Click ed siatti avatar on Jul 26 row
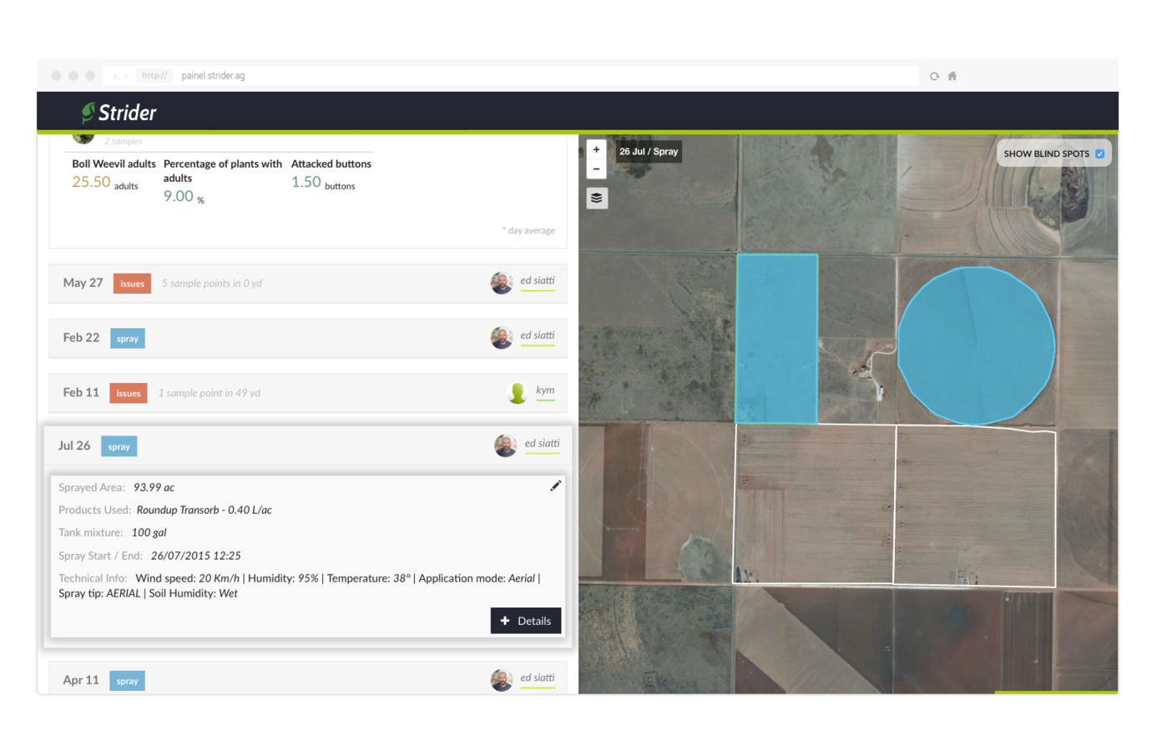The width and height of the screenshot is (1157, 751). [x=506, y=446]
